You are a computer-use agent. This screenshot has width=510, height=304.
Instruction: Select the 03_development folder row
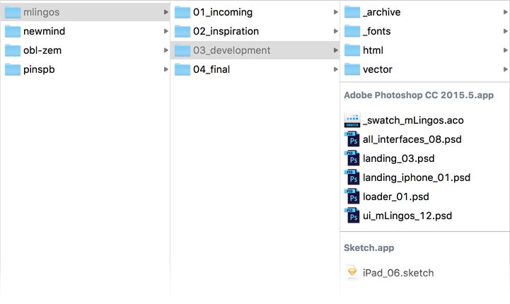[231, 50]
